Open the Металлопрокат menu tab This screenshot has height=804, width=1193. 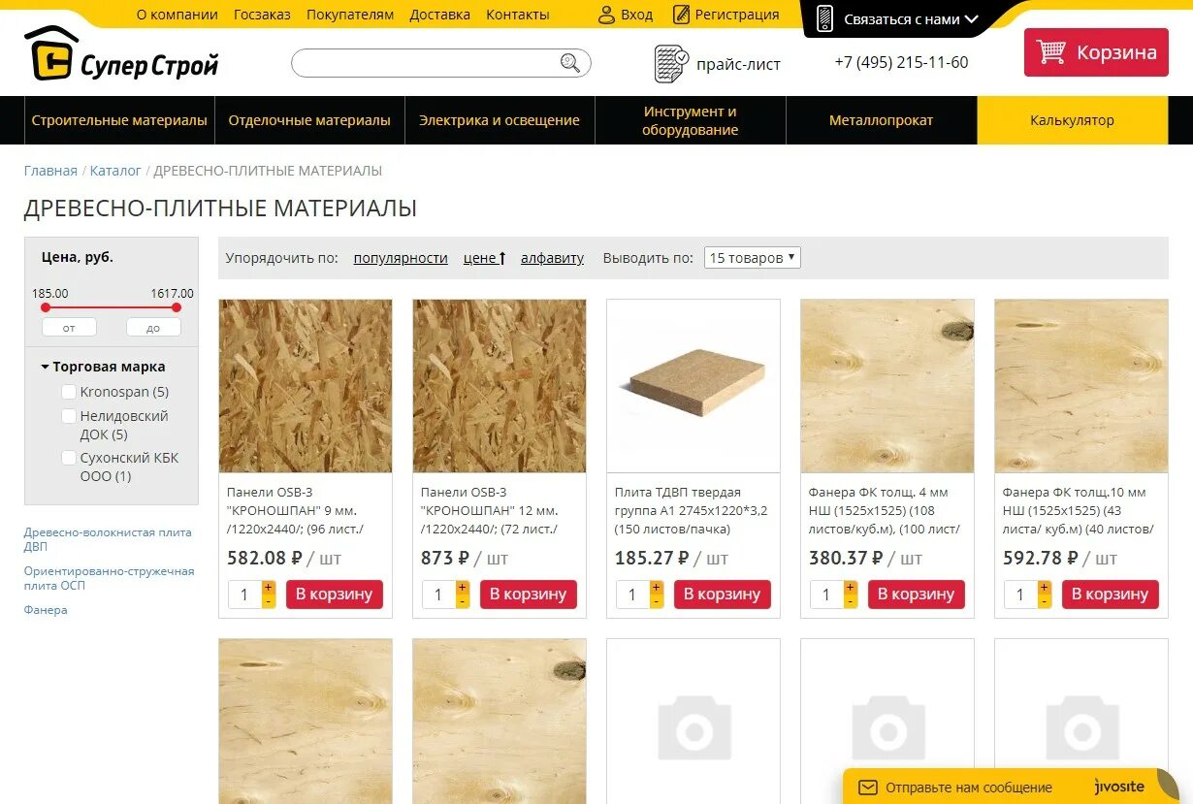pyautogui.click(x=881, y=120)
